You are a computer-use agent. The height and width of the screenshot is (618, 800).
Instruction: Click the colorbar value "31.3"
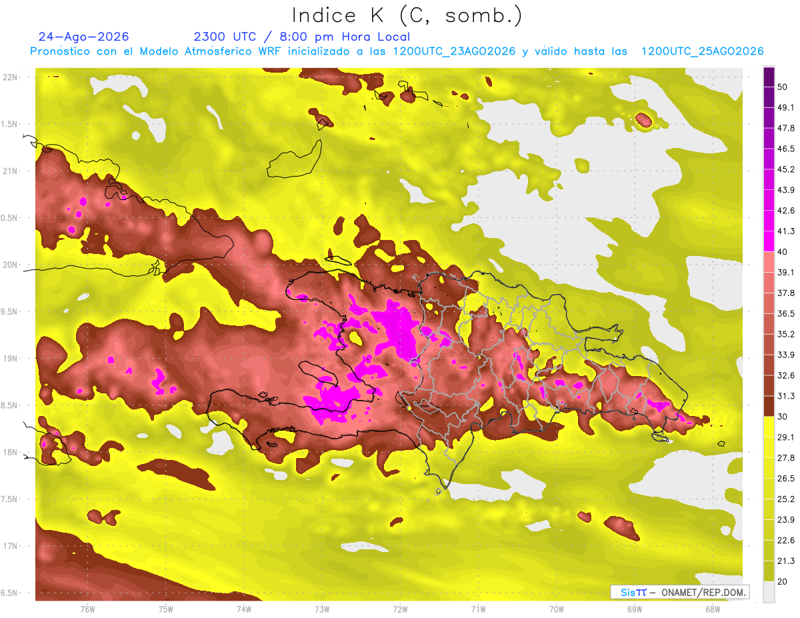(x=786, y=396)
